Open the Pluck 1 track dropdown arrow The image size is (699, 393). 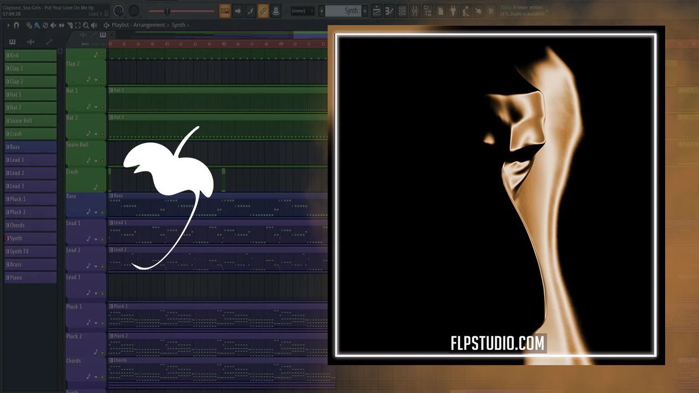[96, 323]
